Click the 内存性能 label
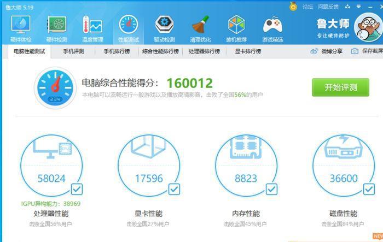Viewport: 383px width, 242px height. click(x=246, y=214)
